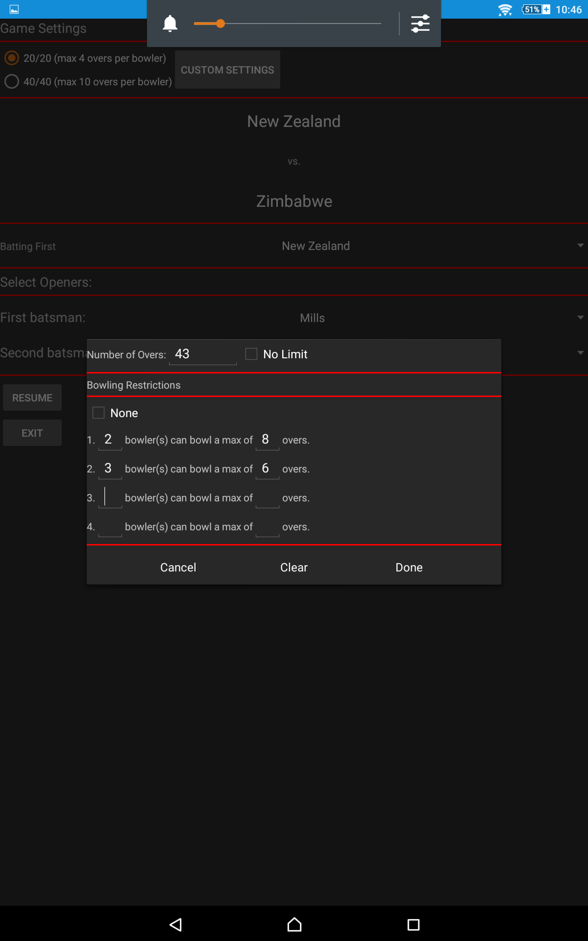The image size is (588, 941).
Task: Tap the Resume button
Action: click(x=32, y=397)
